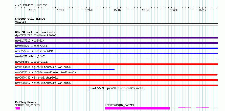Screen dimensions: 225x111
Task: Select the nsv596885 red variant bar
Action: (x=116, y=64)
